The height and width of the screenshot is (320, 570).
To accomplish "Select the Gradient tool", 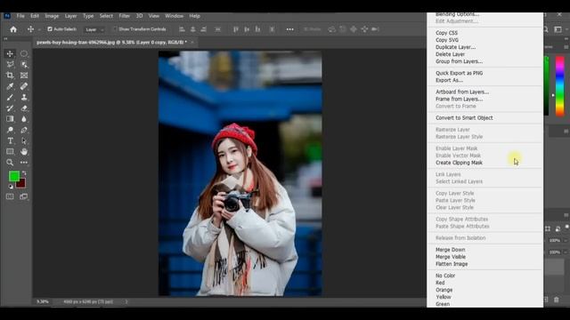I will pos(10,119).
